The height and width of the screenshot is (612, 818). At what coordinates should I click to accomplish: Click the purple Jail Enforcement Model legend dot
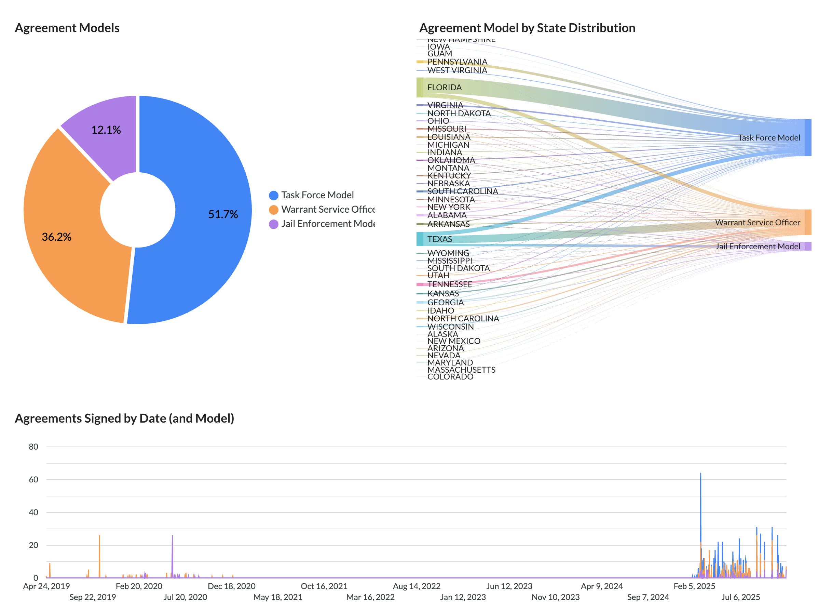[x=273, y=224]
